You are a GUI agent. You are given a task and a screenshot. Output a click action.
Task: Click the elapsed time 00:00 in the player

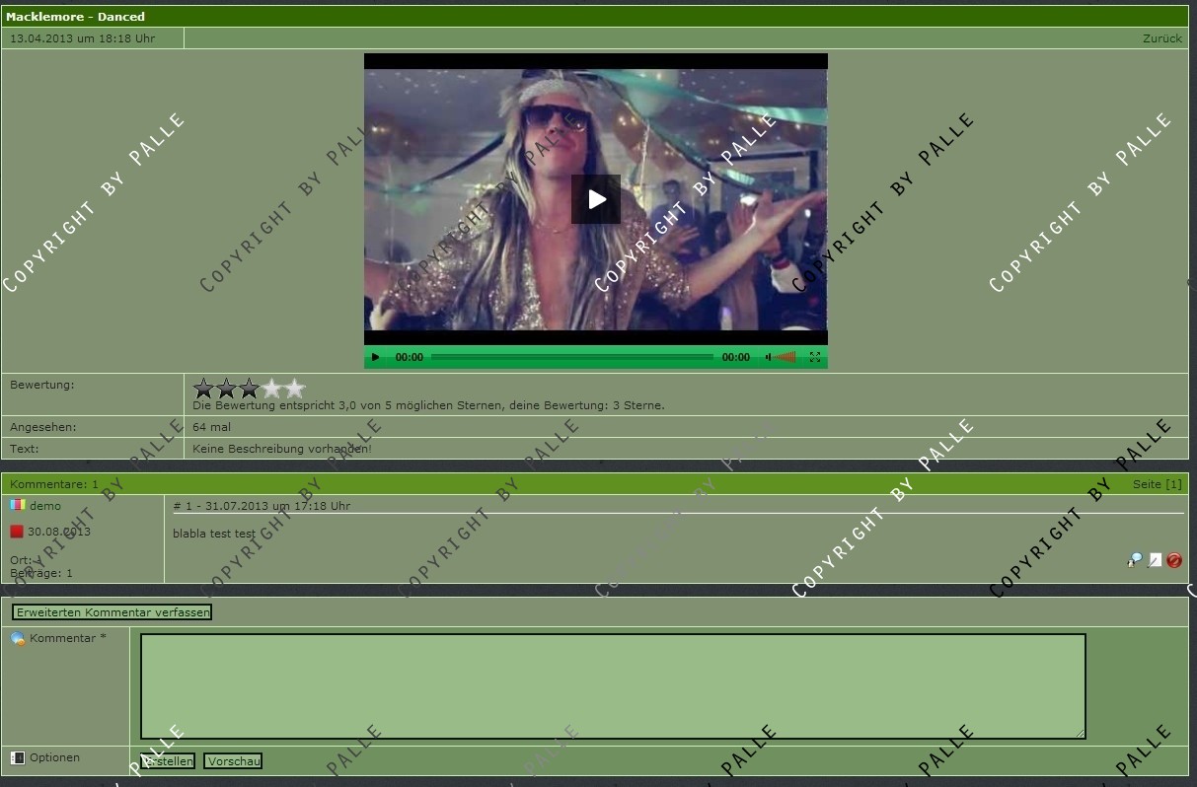410,357
